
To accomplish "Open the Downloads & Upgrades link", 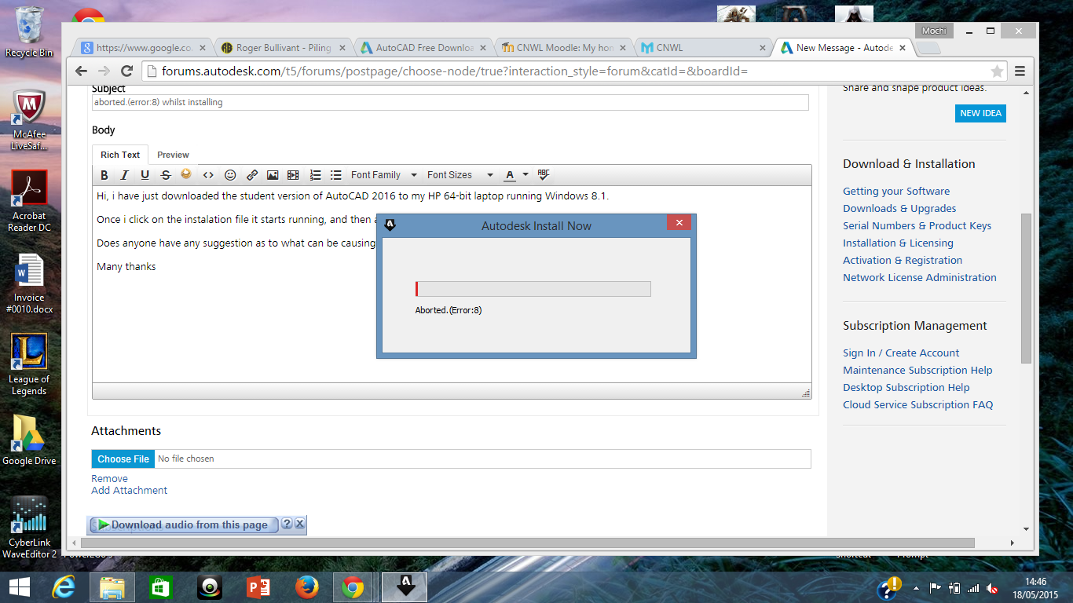I will 899,208.
